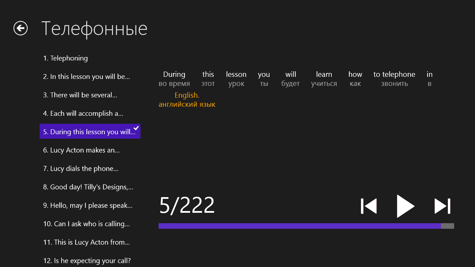
Task: Click the word "in" at line end
Action: [x=430, y=74]
